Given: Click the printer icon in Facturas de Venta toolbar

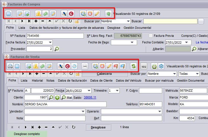Looking at the screenshot, I should (10, 66).
